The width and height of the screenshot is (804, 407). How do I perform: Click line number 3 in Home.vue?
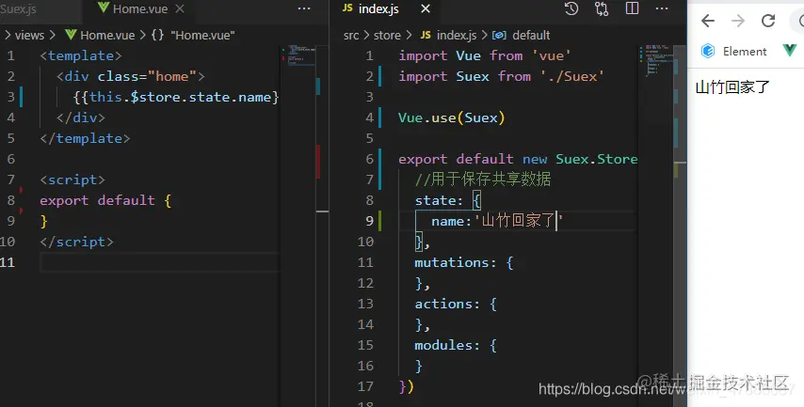[10, 97]
